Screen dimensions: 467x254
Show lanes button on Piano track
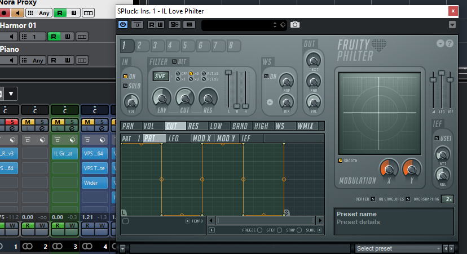click(x=82, y=60)
